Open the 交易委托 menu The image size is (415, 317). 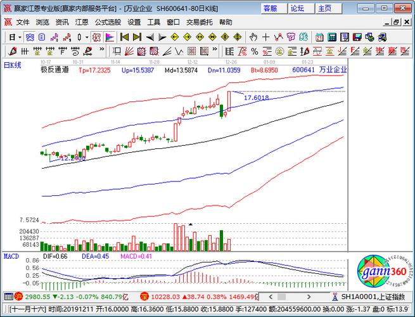[x=200, y=22]
